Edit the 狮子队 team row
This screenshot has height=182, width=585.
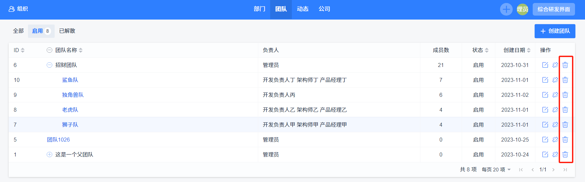[x=545, y=125]
